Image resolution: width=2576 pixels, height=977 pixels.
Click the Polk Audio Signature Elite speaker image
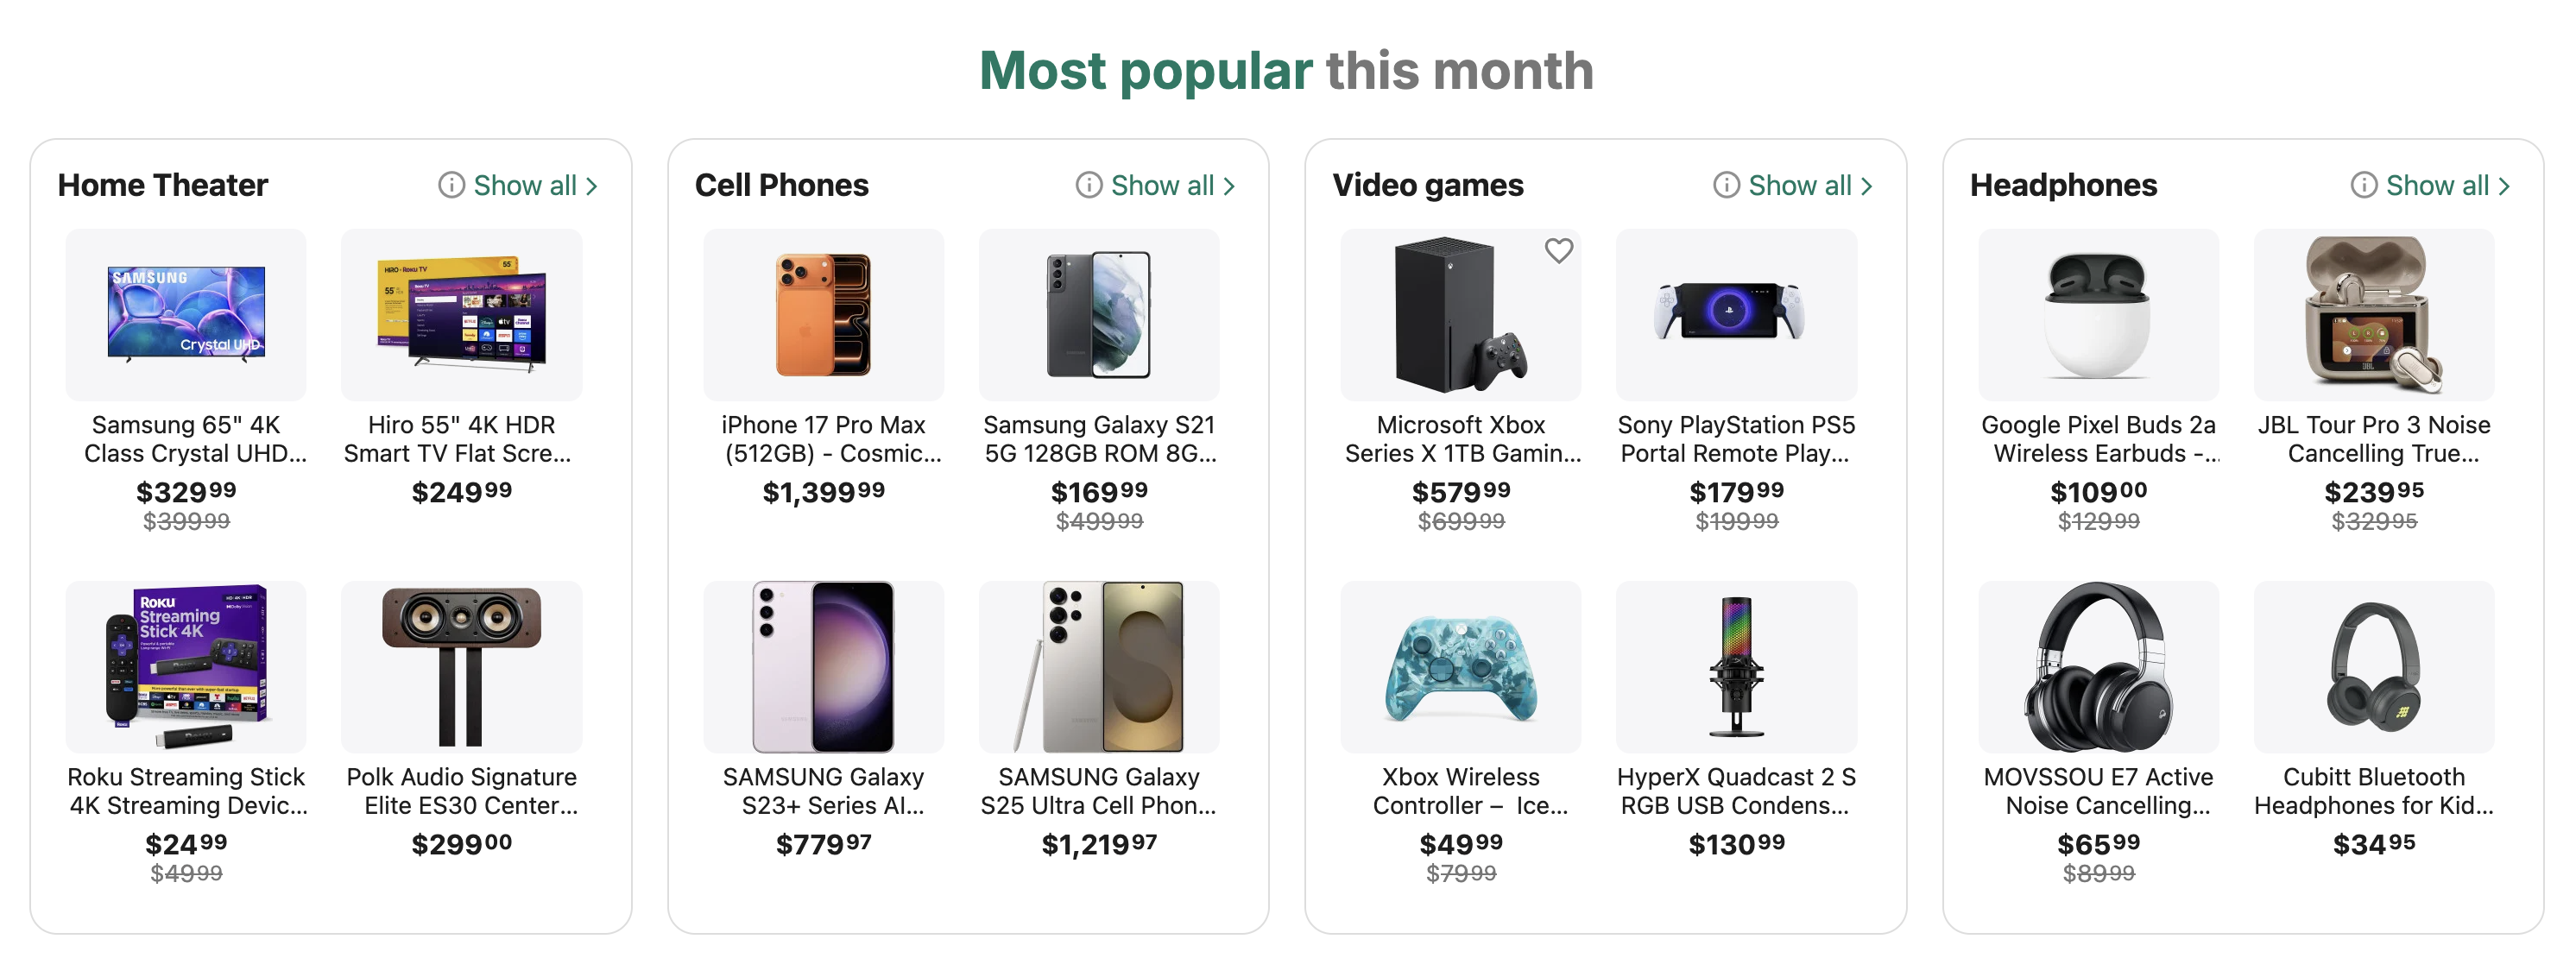tap(461, 666)
